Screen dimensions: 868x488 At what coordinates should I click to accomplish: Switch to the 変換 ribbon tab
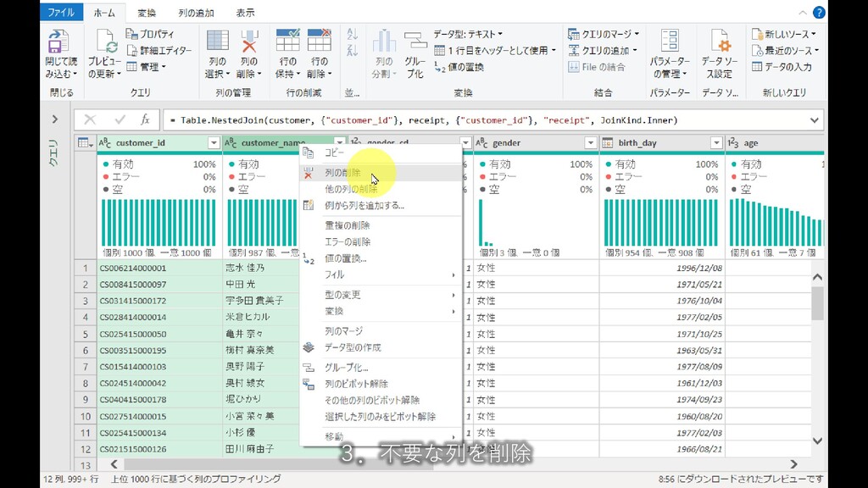tap(147, 13)
